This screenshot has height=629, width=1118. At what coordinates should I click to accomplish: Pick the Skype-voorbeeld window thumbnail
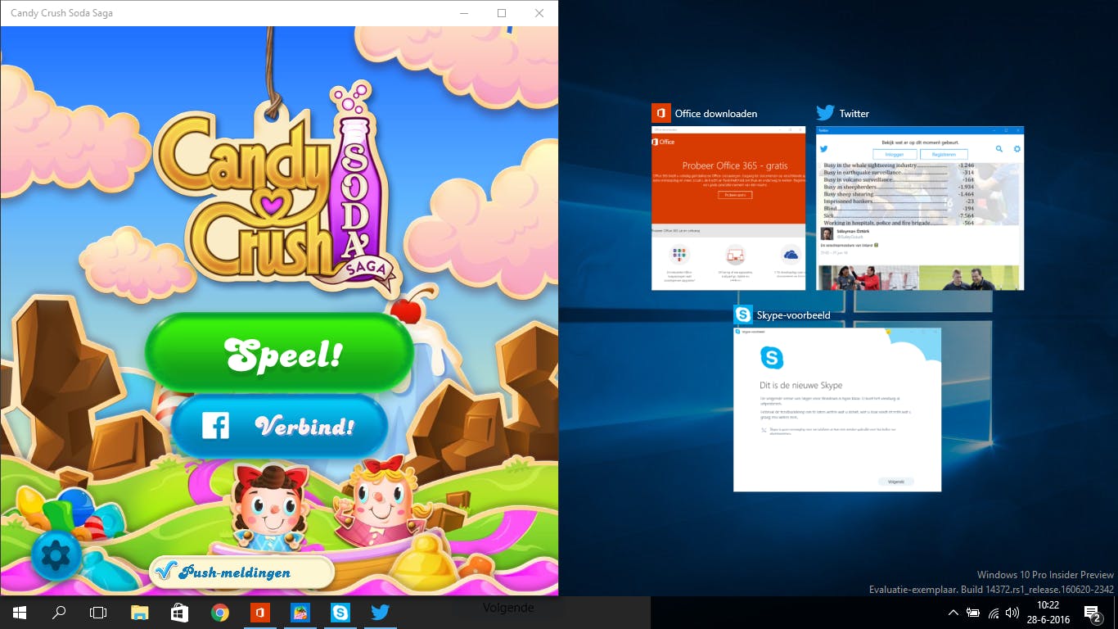(837, 410)
